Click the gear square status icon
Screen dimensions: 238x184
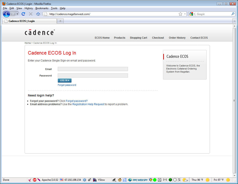point(160,180)
